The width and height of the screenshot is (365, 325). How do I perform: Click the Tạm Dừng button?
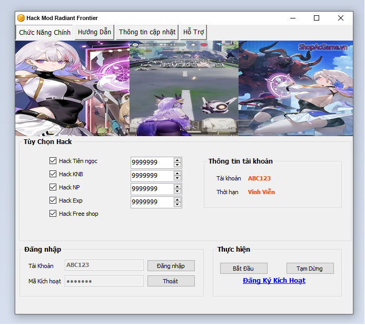[310, 269]
